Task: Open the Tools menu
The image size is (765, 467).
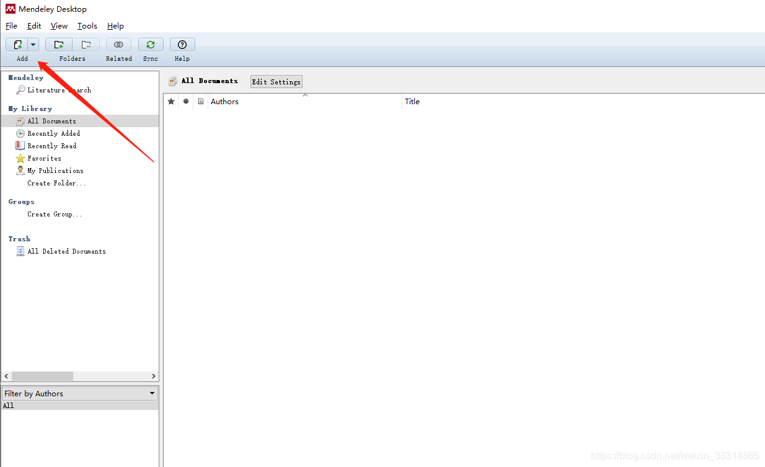Action: tap(87, 26)
